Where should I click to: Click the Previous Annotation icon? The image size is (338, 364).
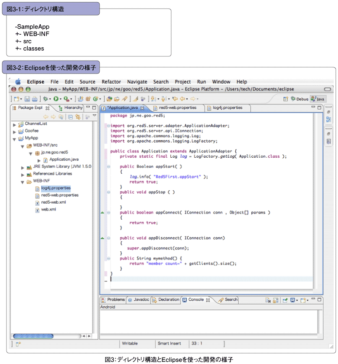pos(164,99)
